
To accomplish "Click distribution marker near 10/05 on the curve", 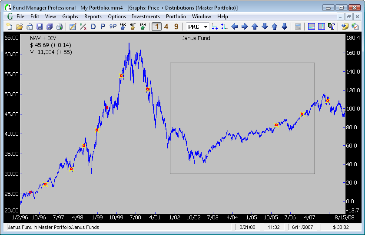I will point(276,125).
